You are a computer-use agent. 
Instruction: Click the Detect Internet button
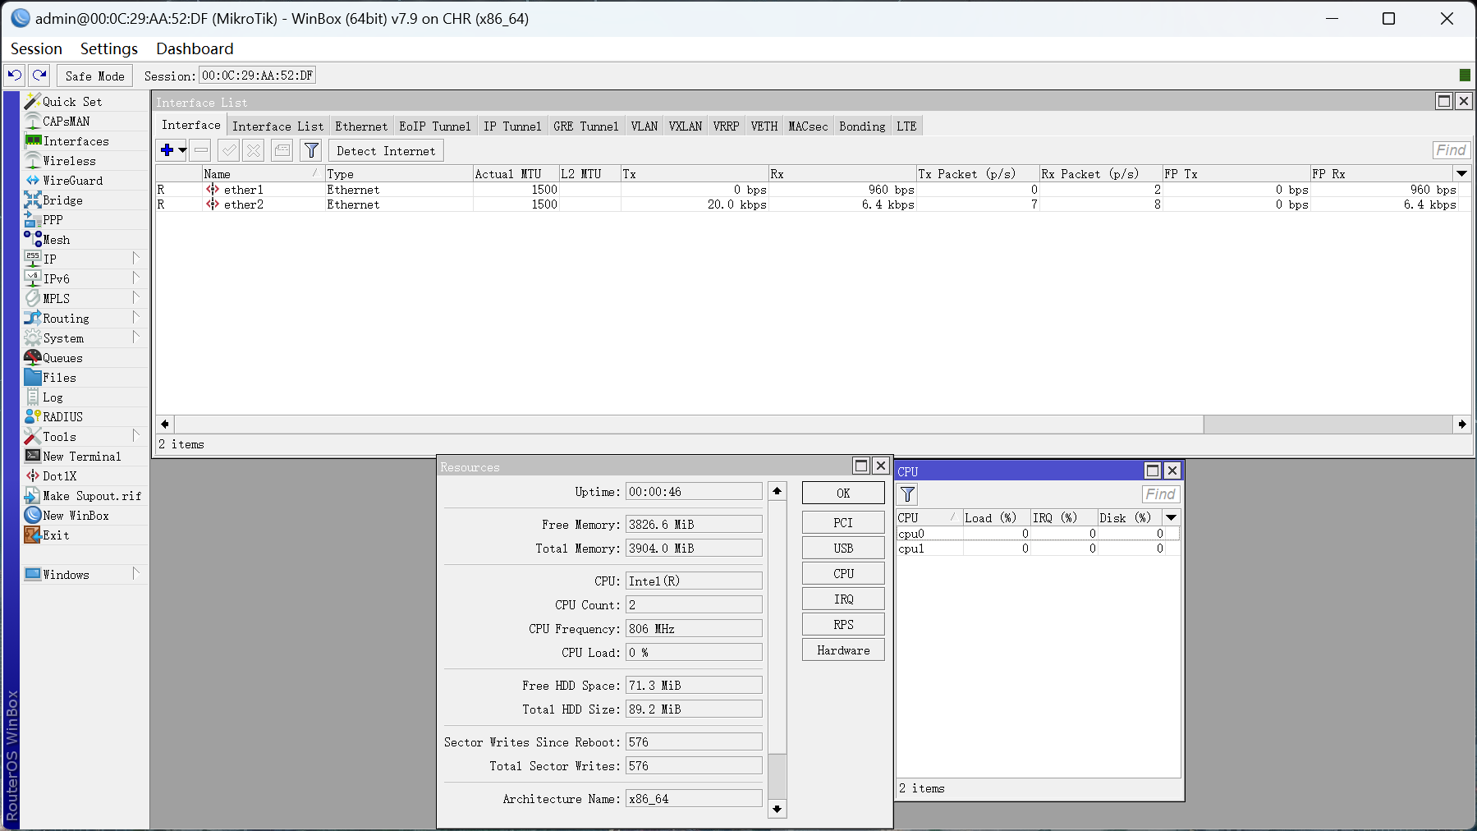[x=386, y=151]
